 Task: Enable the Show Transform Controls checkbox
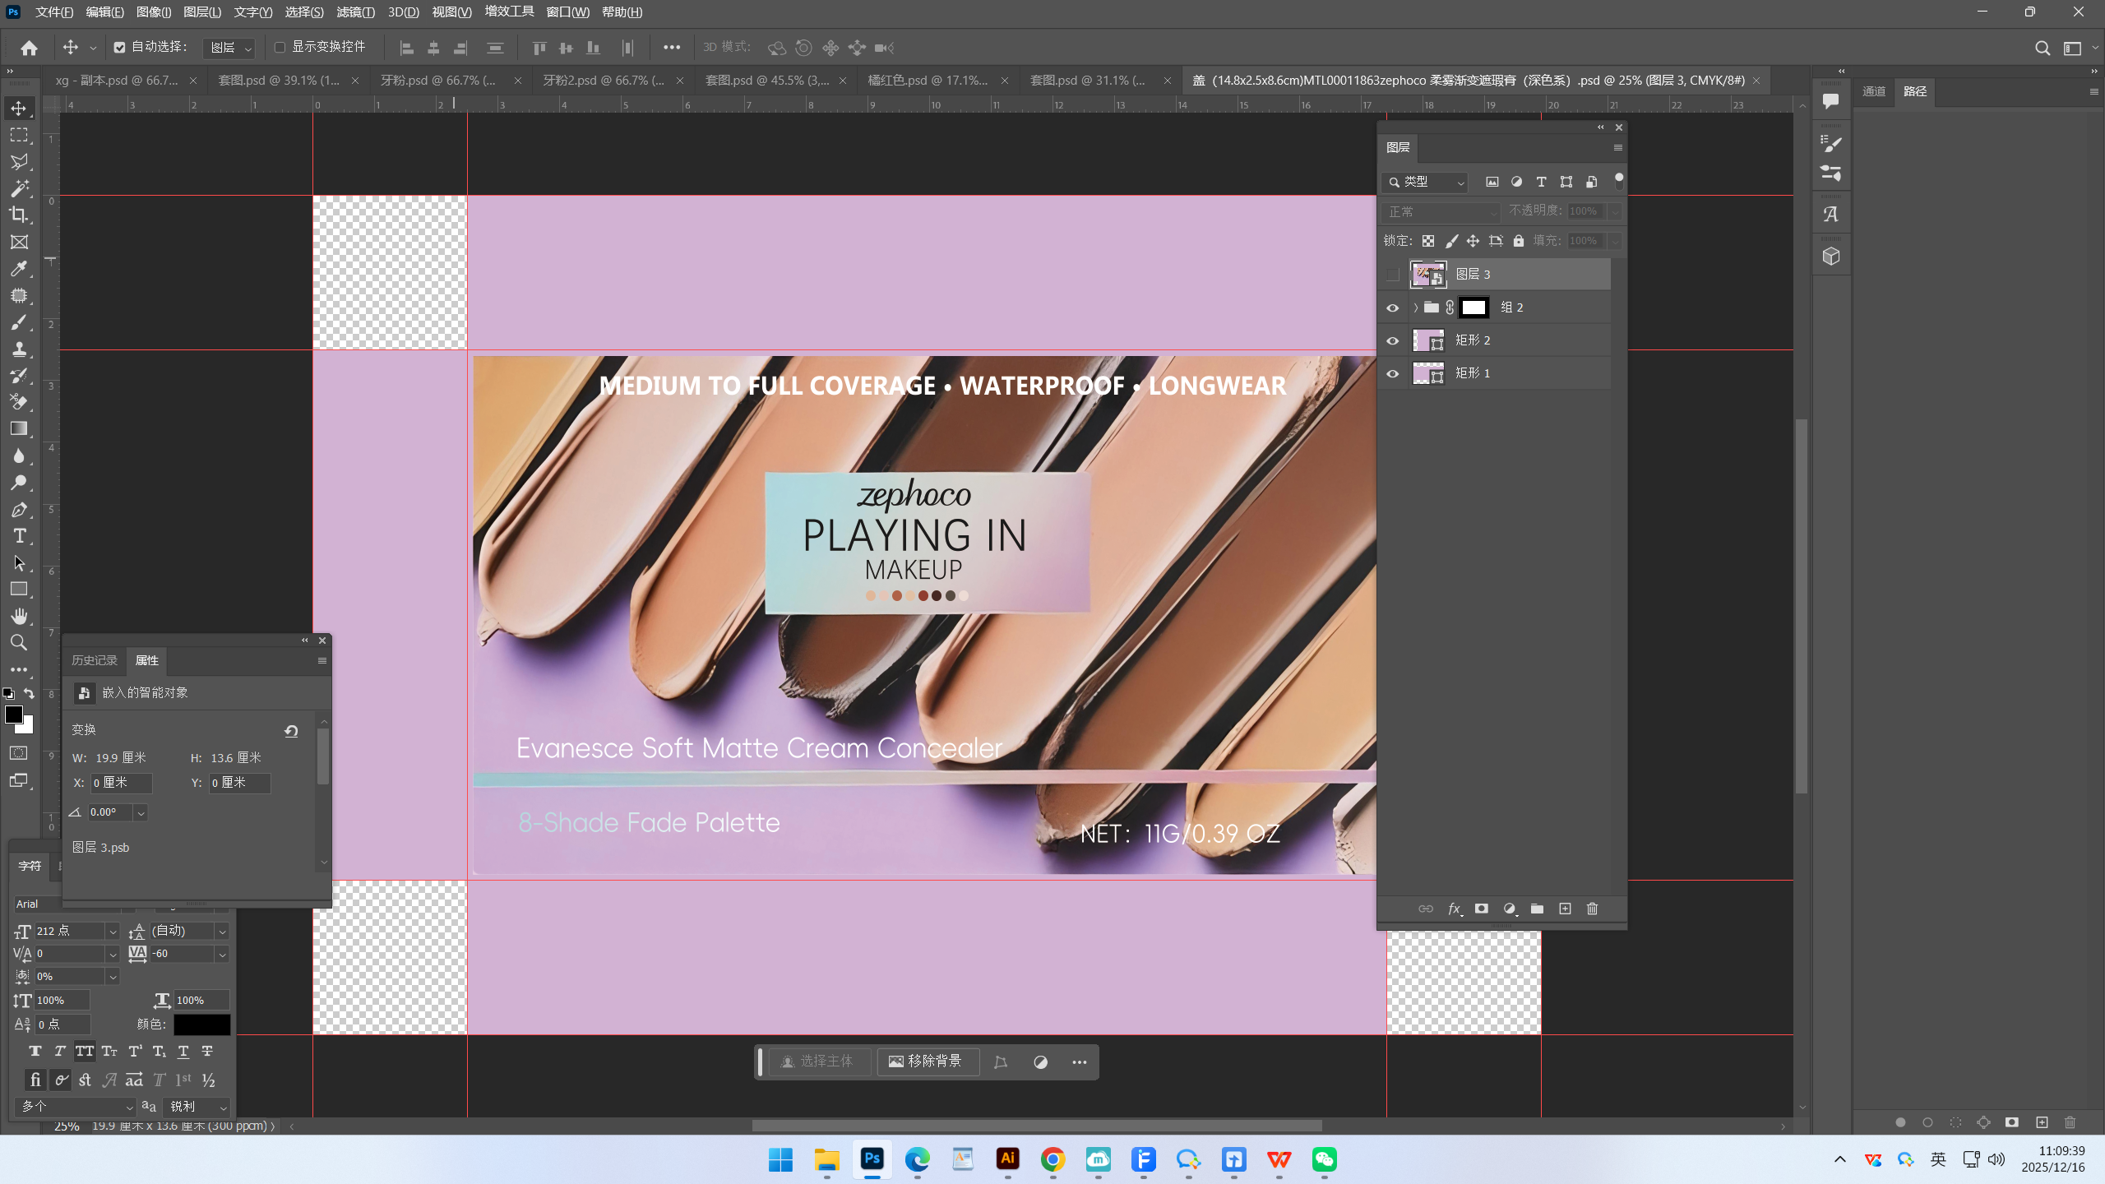[x=280, y=48]
